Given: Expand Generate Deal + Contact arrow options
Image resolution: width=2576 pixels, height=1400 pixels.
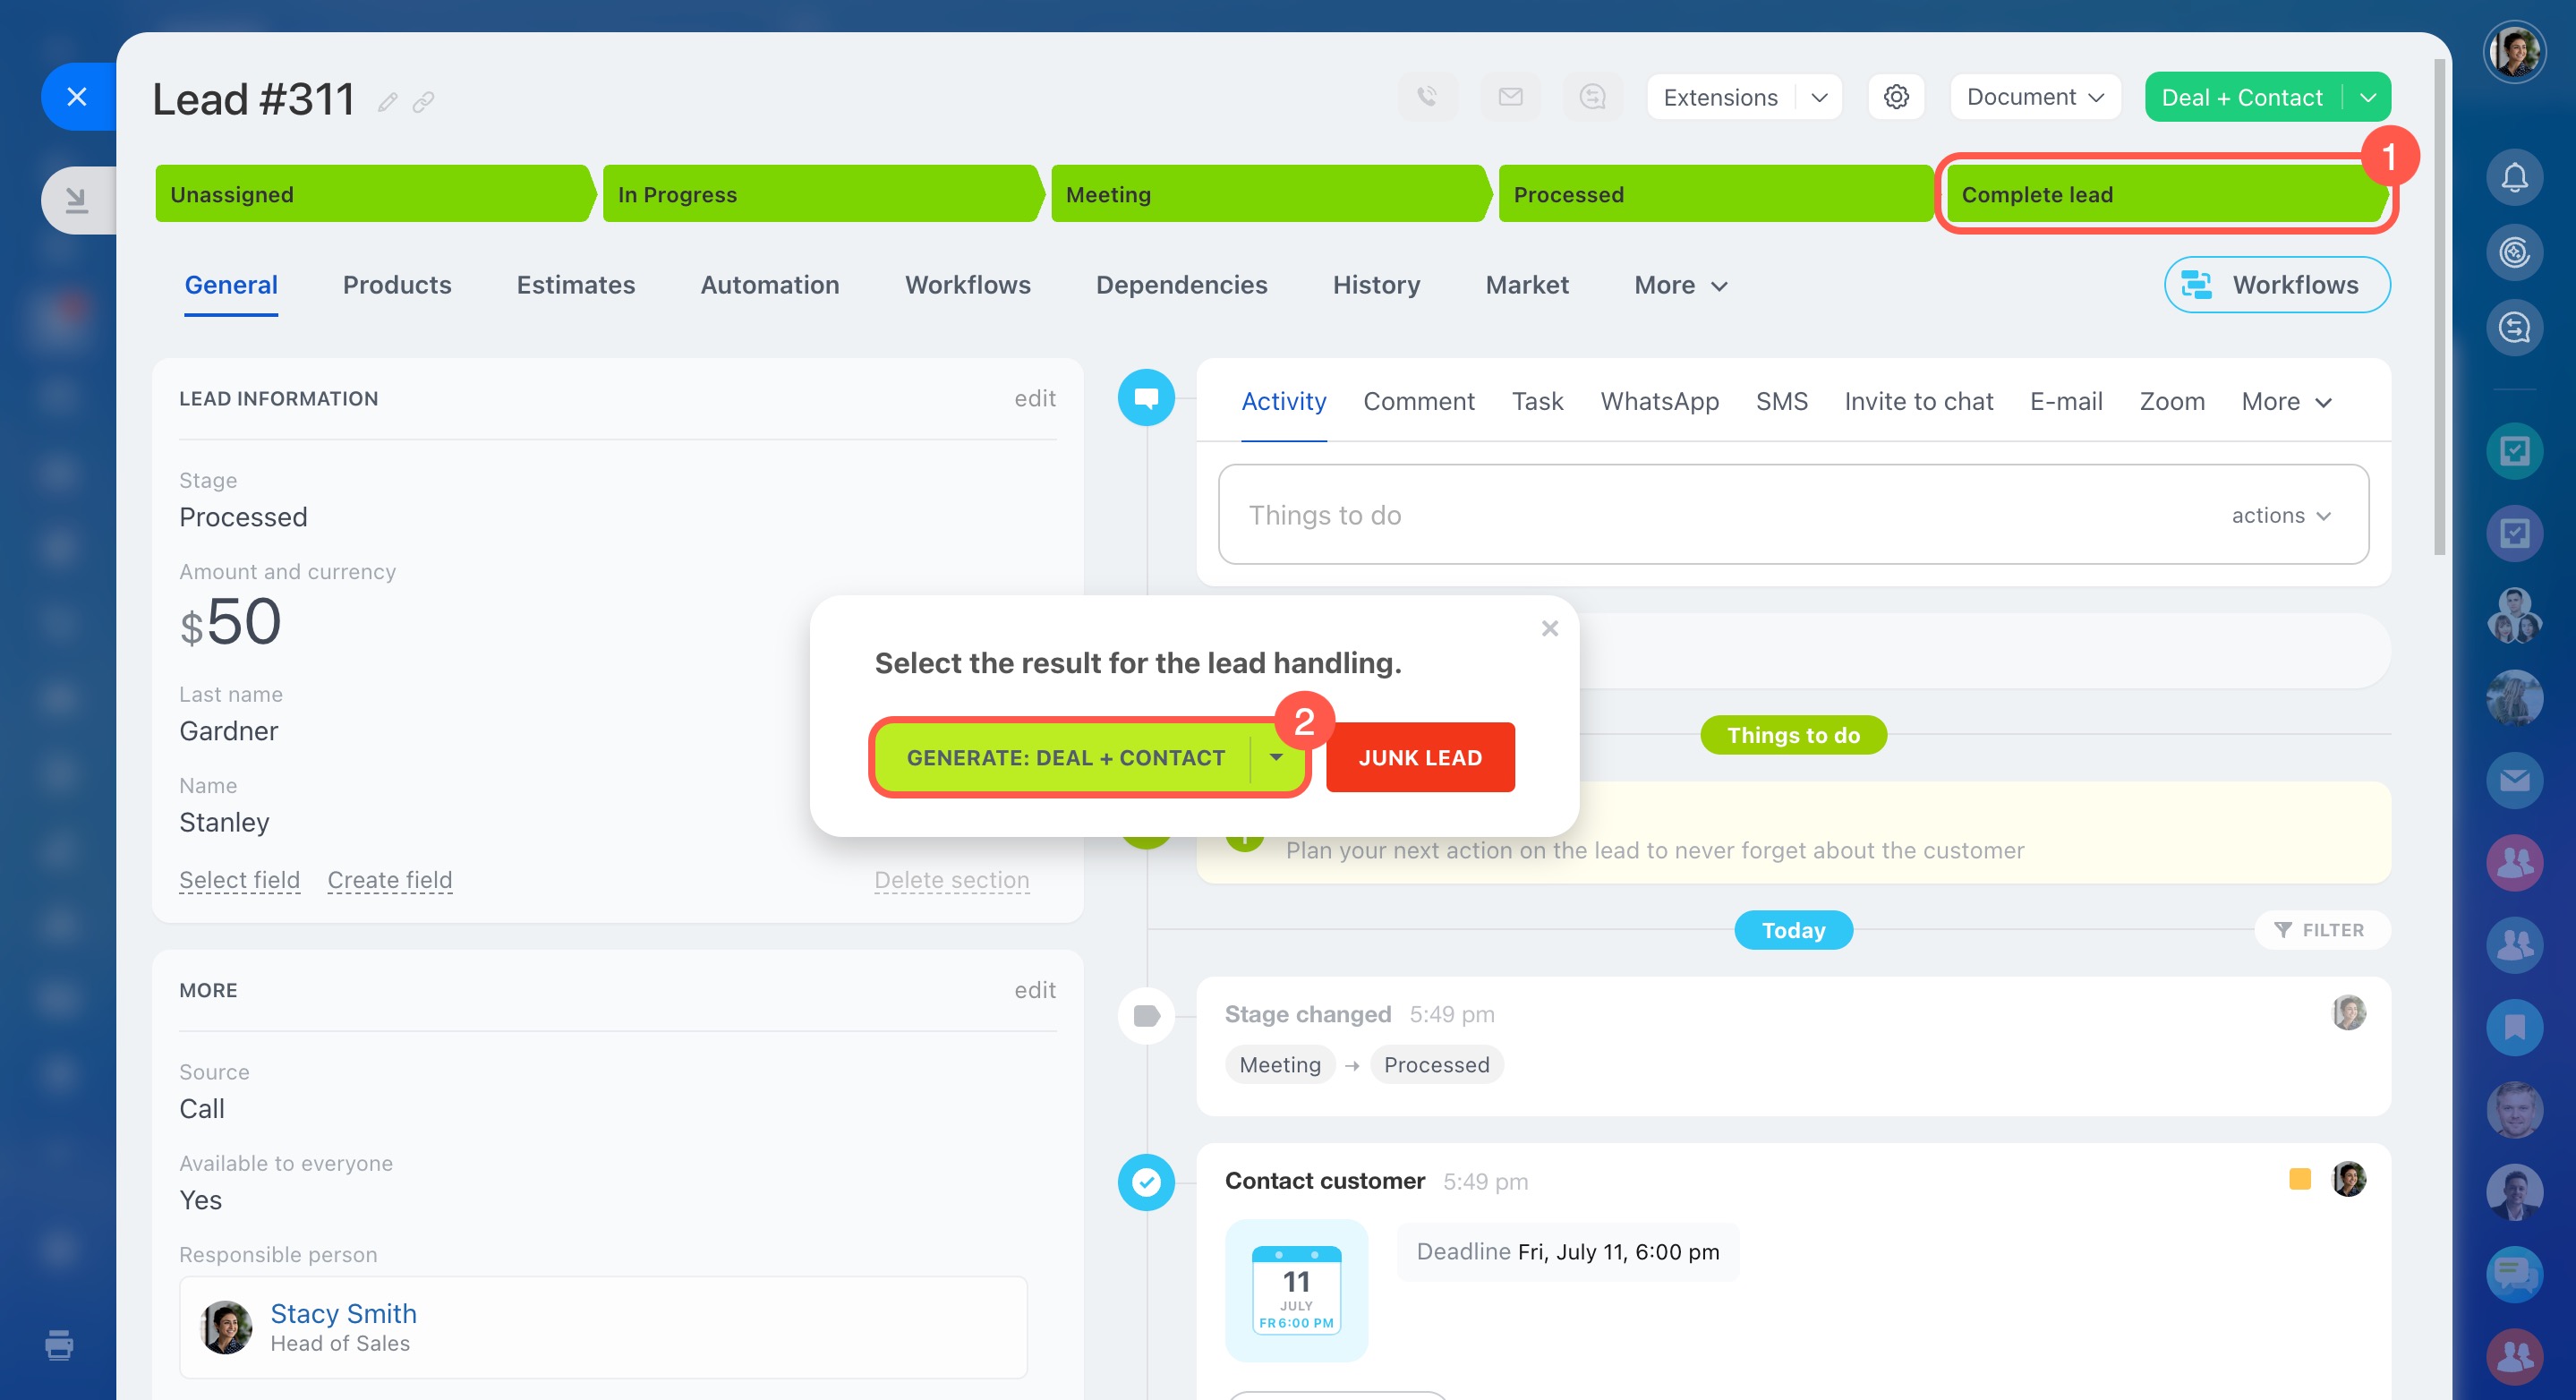Looking at the screenshot, I should (1276, 757).
